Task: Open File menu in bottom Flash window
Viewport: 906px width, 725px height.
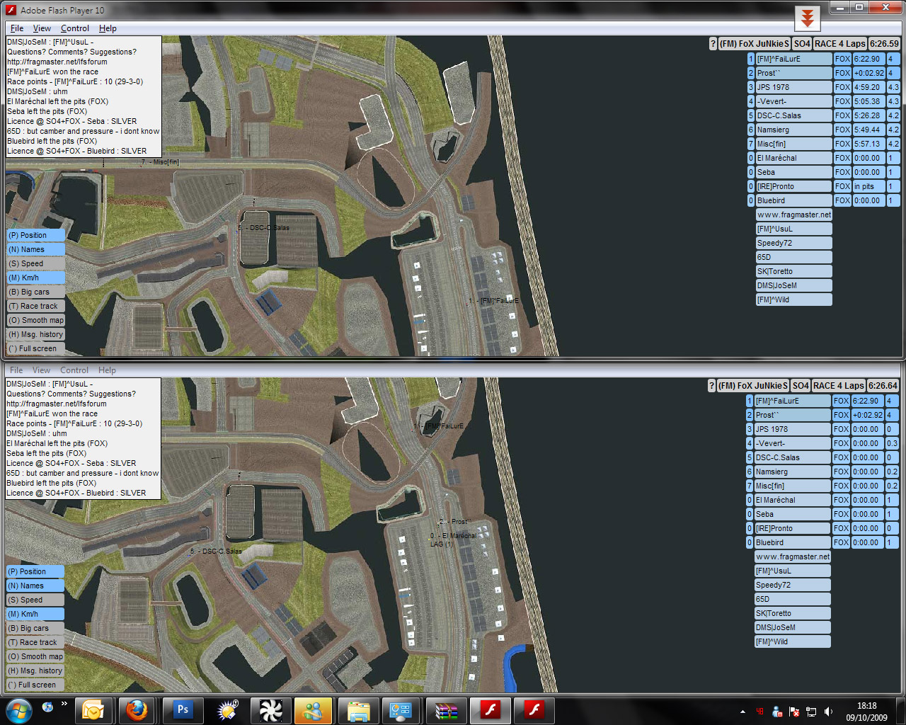Action: 16,370
